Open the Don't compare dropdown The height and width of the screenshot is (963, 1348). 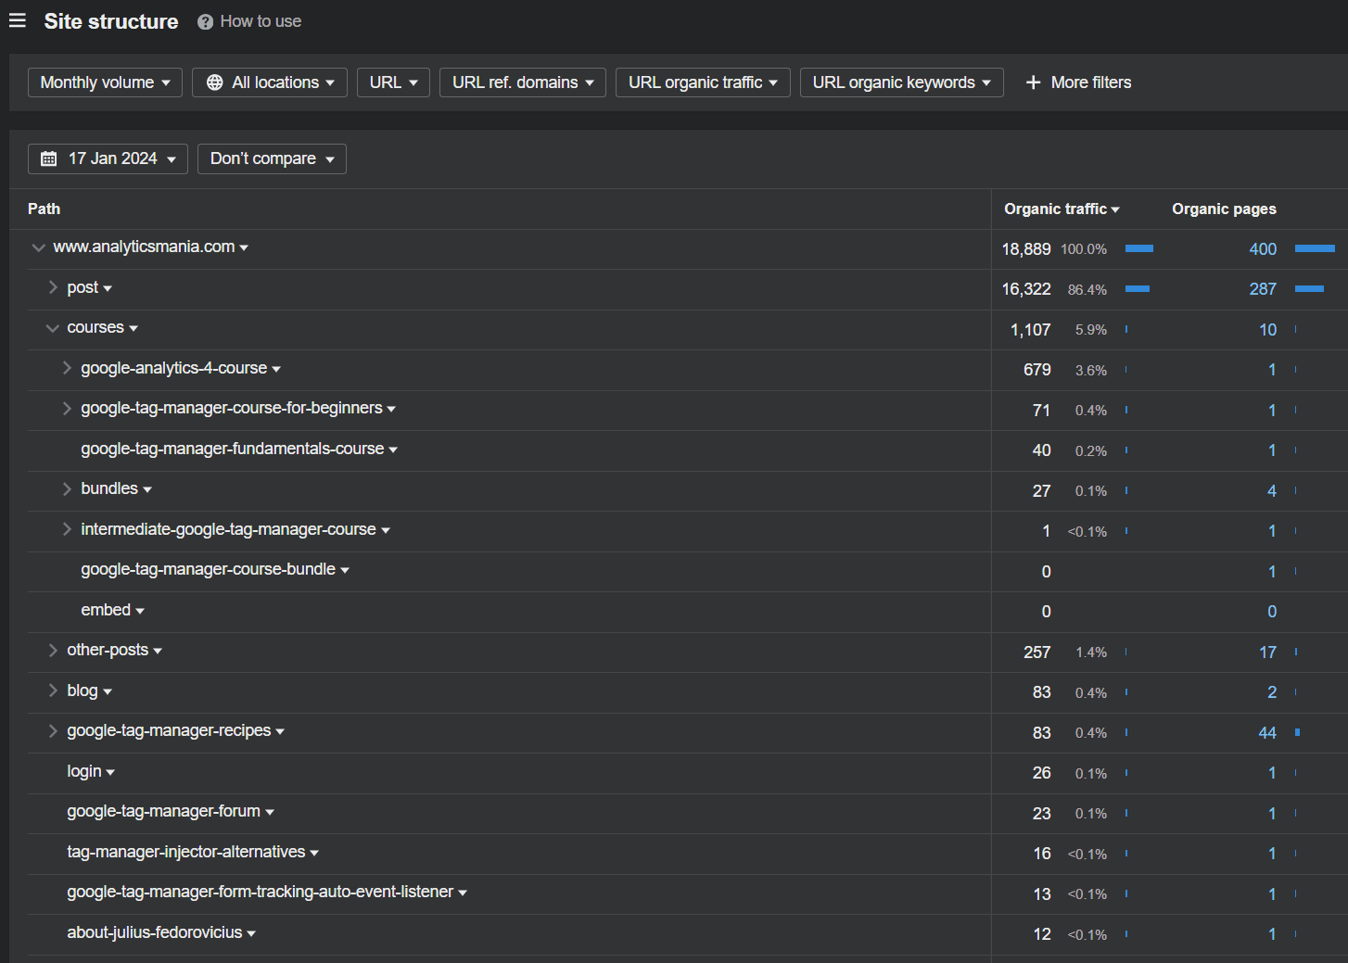click(272, 158)
